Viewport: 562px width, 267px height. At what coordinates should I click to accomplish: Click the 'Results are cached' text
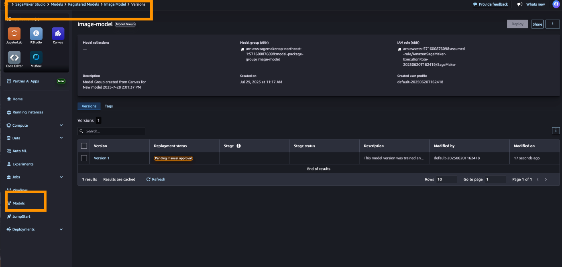[119, 179]
